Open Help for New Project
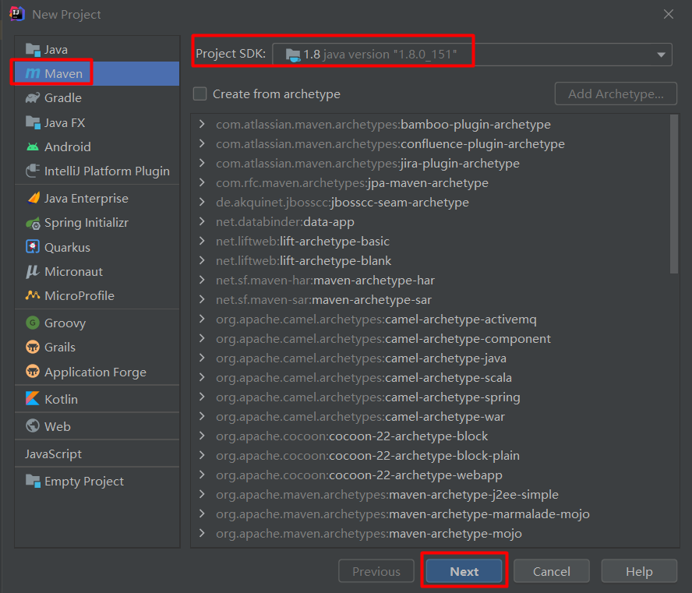This screenshot has width=692, height=593. click(x=639, y=571)
